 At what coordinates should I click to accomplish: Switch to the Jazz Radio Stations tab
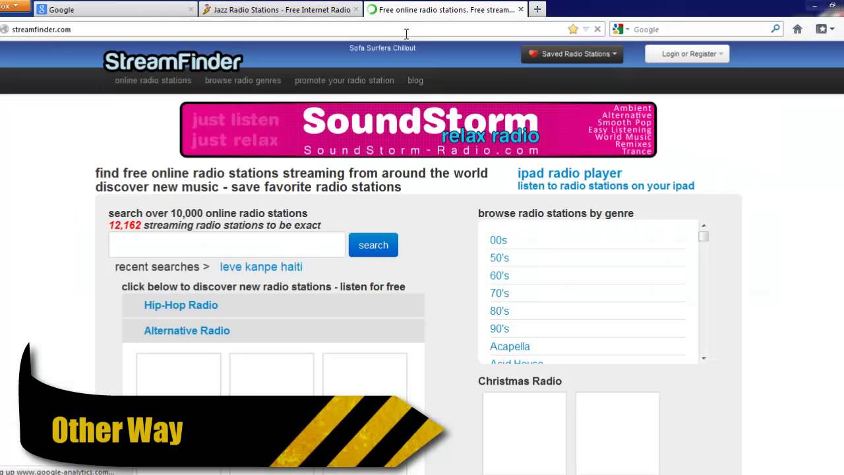282,9
